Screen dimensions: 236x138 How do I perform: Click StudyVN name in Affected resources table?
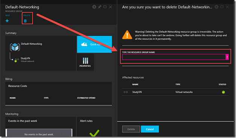tap(137, 92)
